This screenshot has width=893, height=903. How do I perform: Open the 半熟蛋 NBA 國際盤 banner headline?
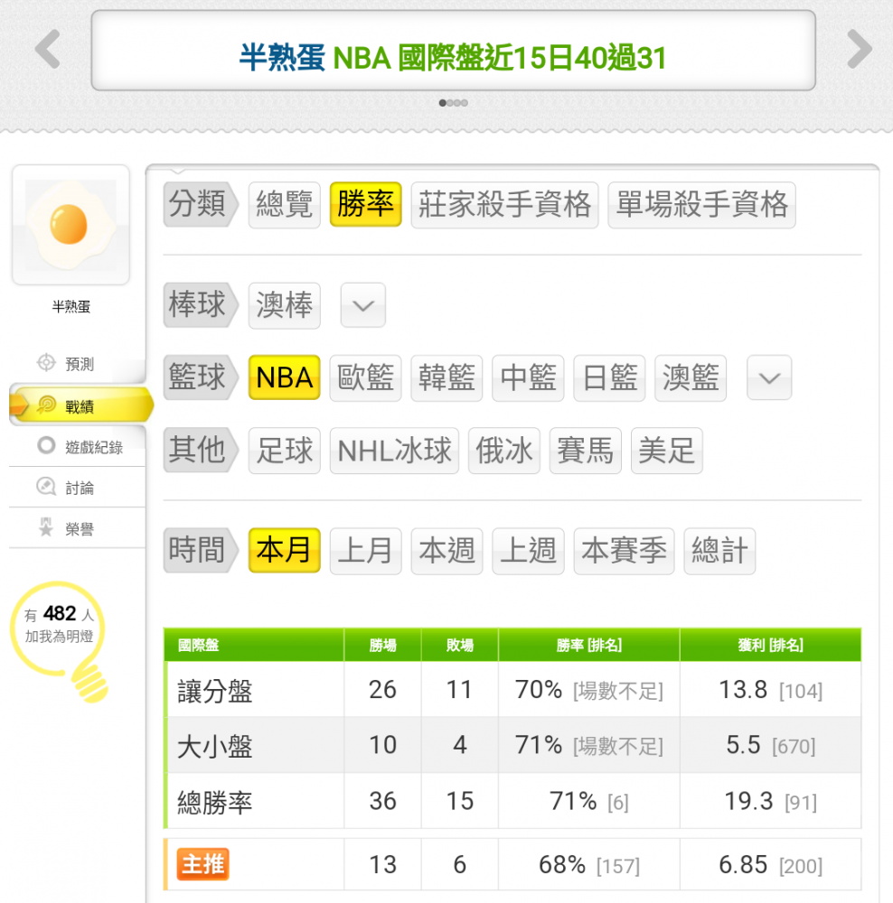point(453,58)
